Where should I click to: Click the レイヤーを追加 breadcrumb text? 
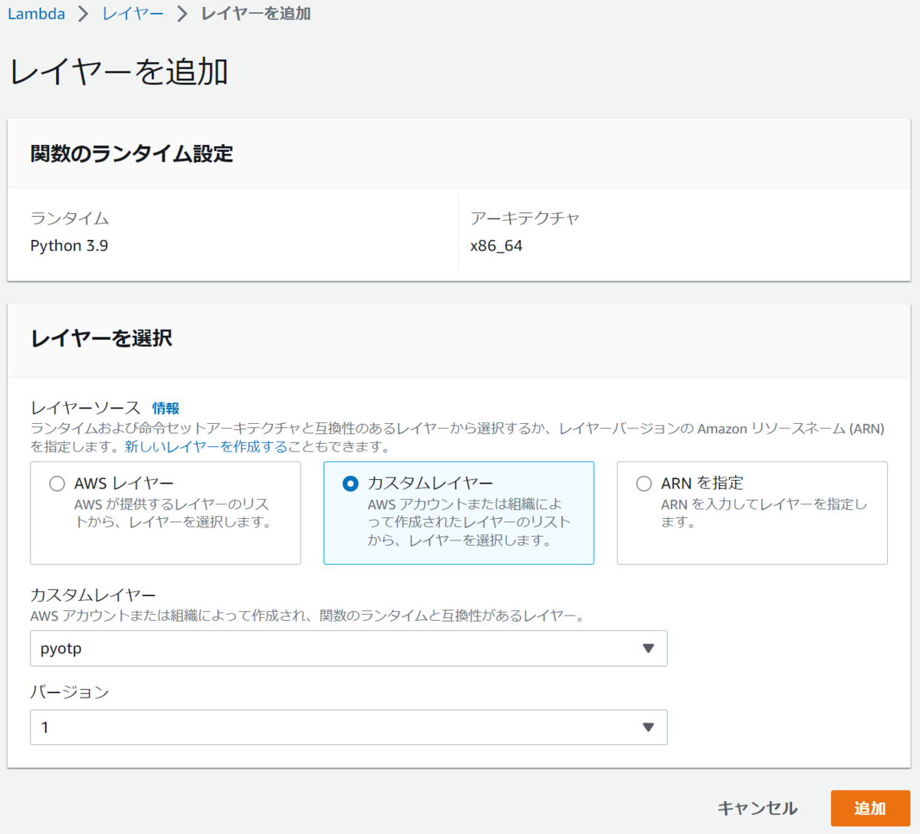(x=256, y=14)
